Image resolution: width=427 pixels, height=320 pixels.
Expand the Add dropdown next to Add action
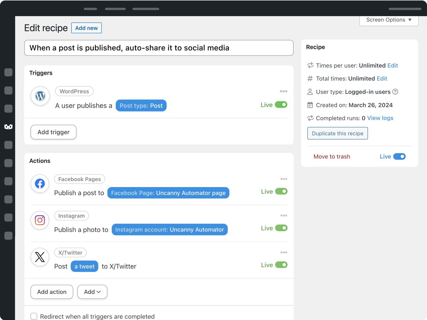92,292
